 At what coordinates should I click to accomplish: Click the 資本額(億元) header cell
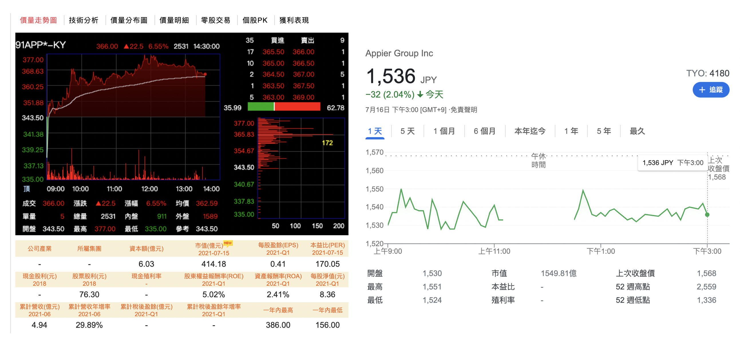(x=147, y=249)
